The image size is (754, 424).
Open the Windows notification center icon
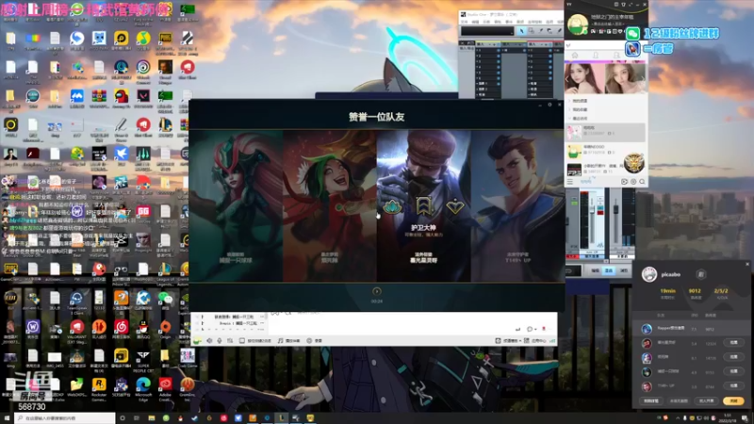(745, 418)
